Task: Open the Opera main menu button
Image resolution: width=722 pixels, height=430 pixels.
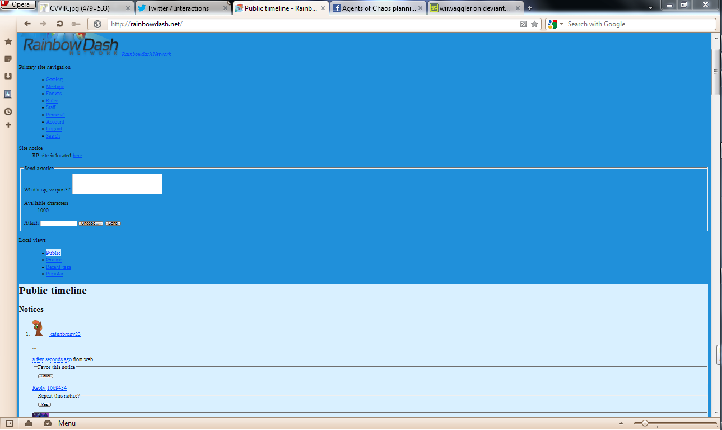Action: [x=18, y=4]
